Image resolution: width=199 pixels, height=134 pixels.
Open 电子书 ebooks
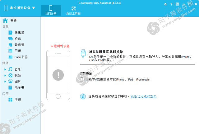tap(19, 87)
